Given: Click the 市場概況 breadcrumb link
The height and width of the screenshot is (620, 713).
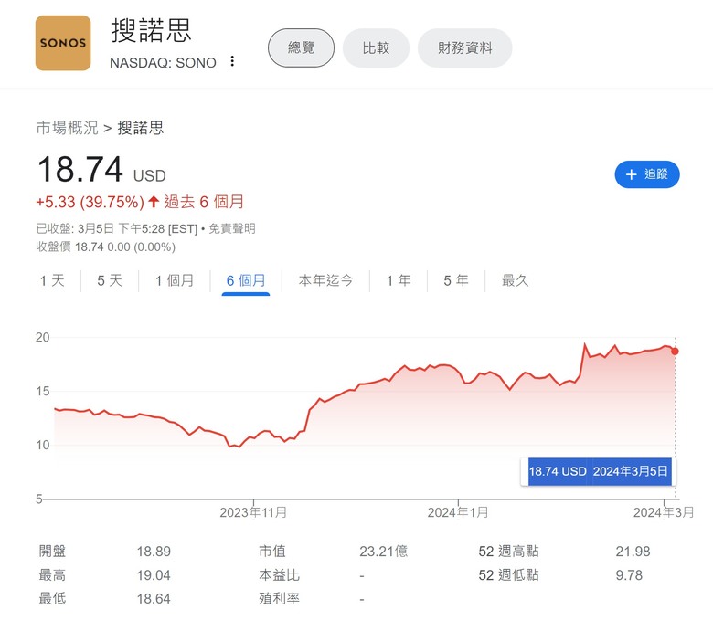Looking at the screenshot, I should [67, 128].
